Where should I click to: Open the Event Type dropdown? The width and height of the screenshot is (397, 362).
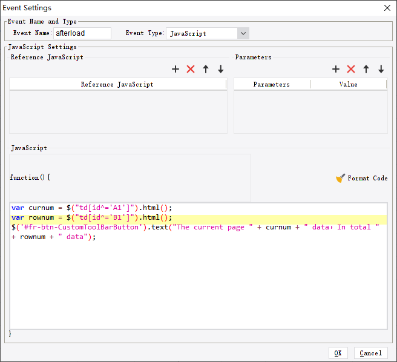click(x=243, y=33)
